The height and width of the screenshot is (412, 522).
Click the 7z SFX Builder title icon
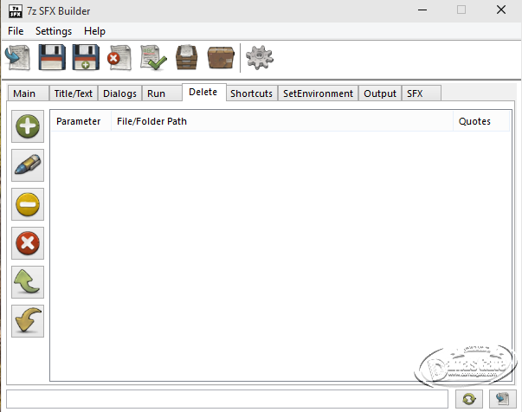16,11
